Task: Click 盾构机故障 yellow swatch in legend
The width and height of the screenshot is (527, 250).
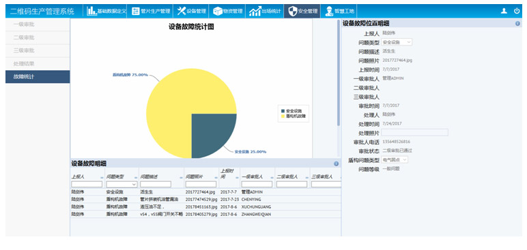Action: [283, 116]
